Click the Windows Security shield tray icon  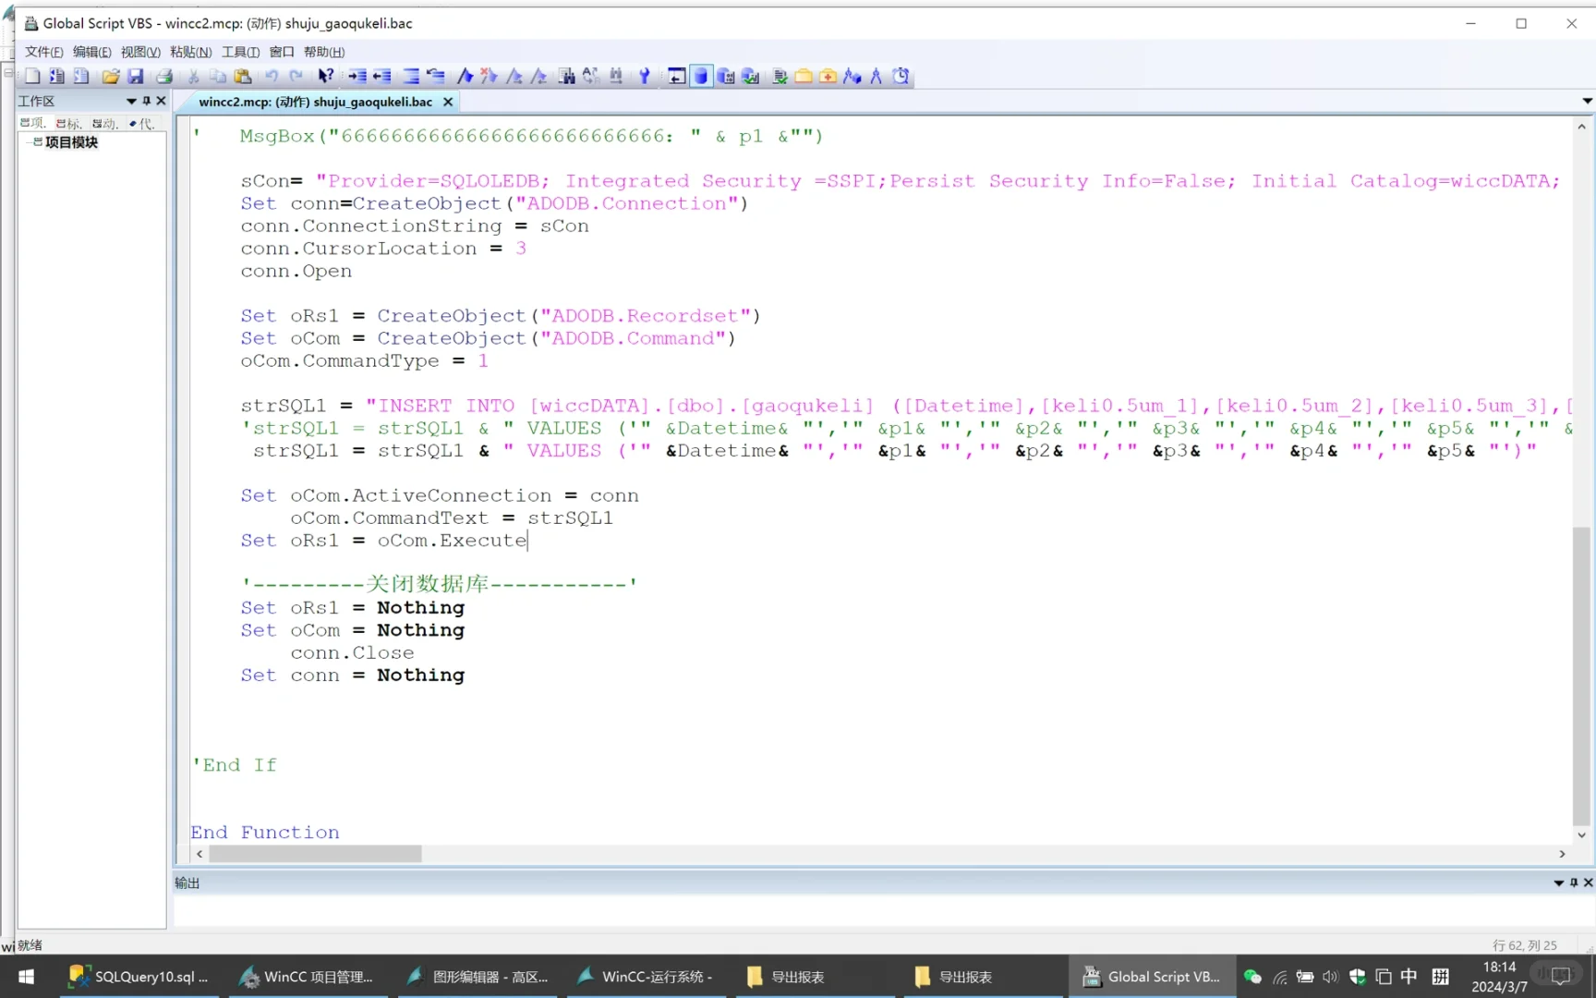click(x=1357, y=977)
